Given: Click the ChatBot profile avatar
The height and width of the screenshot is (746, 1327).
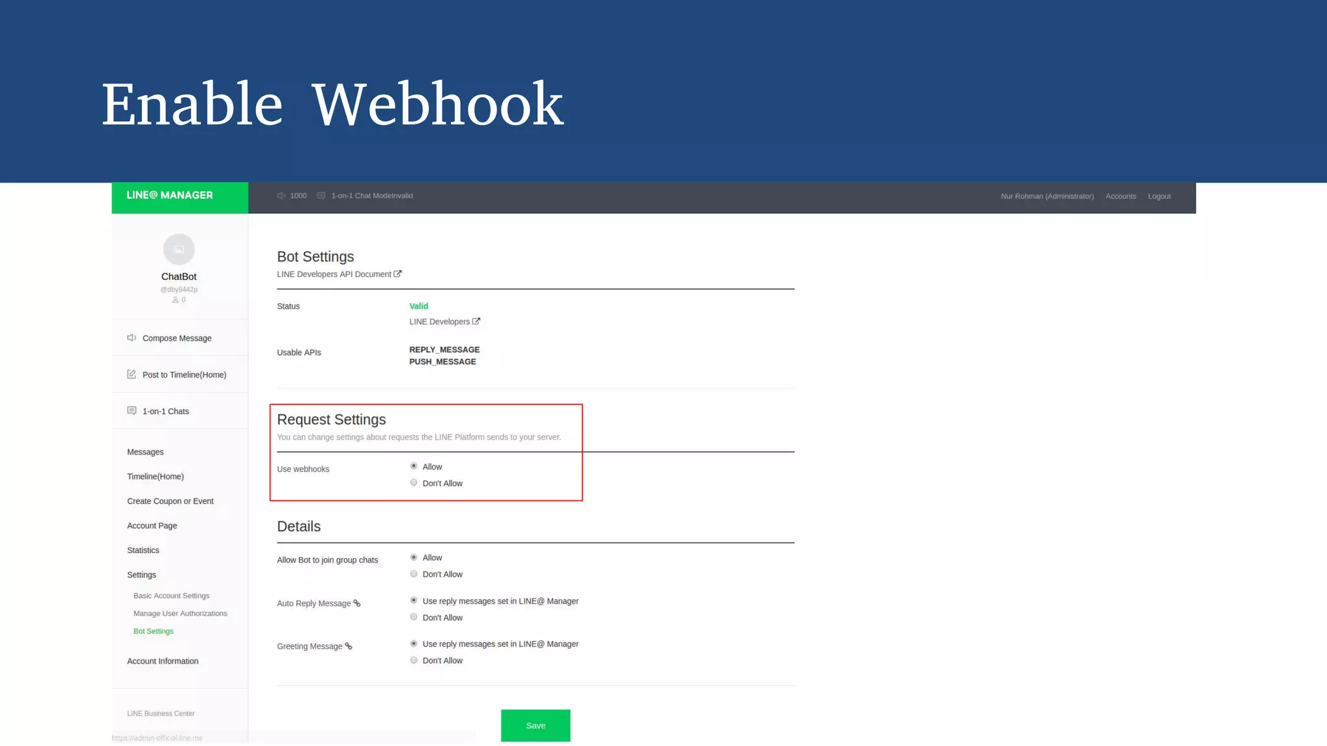Looking at the screenshot, I should point(179,249).
